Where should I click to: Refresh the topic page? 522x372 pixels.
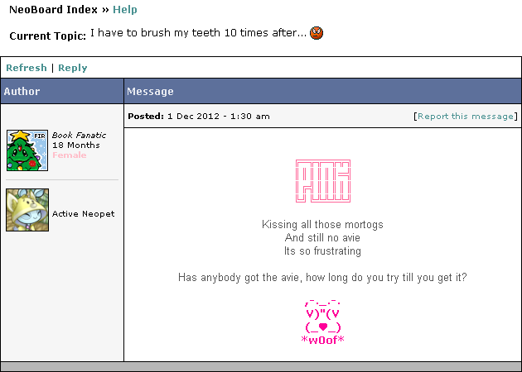26,68
